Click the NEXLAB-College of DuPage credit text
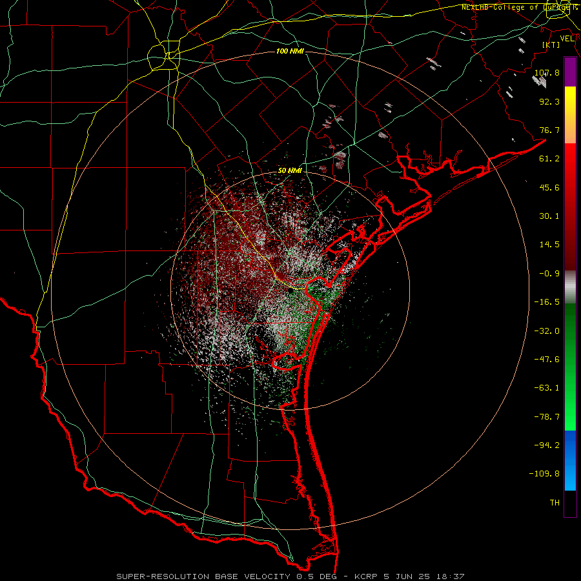This screenshot has width=581, height=581. (519, 7)
